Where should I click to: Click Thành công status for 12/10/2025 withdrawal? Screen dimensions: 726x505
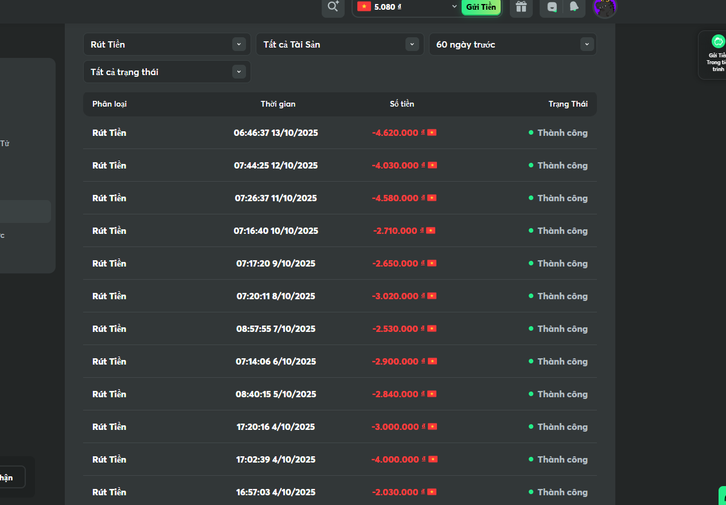(562, 165)
